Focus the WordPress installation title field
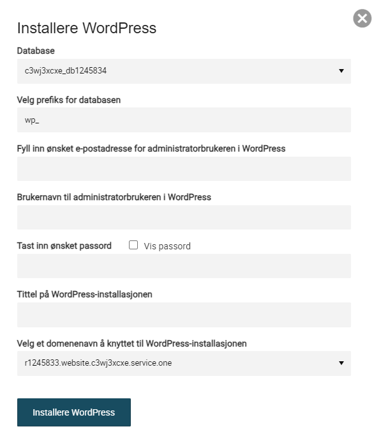Image resolution: width=381 pixels, height=445 pixels. click(x=184, y=315)
